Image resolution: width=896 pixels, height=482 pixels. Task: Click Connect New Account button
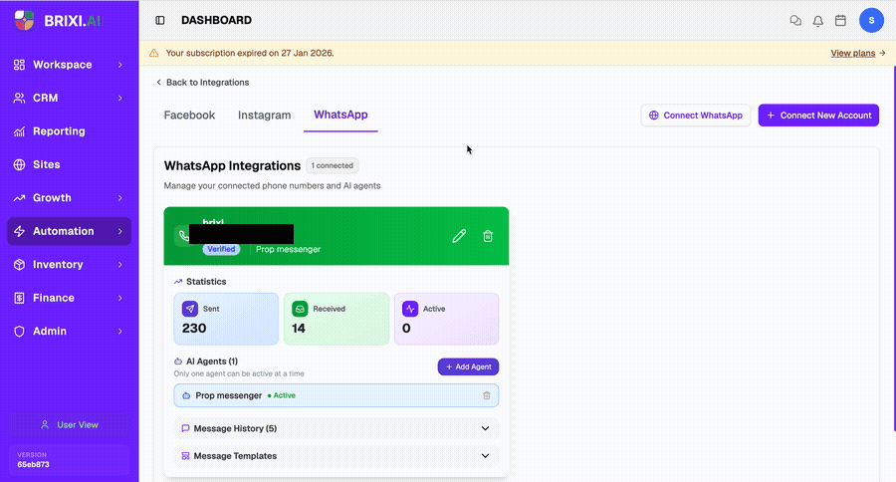tap(818, 115)
